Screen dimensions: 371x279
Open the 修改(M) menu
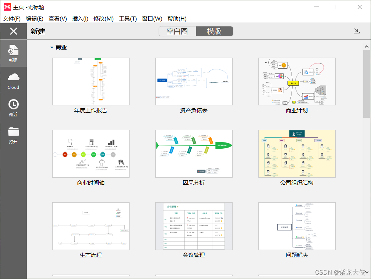[103, 19]
